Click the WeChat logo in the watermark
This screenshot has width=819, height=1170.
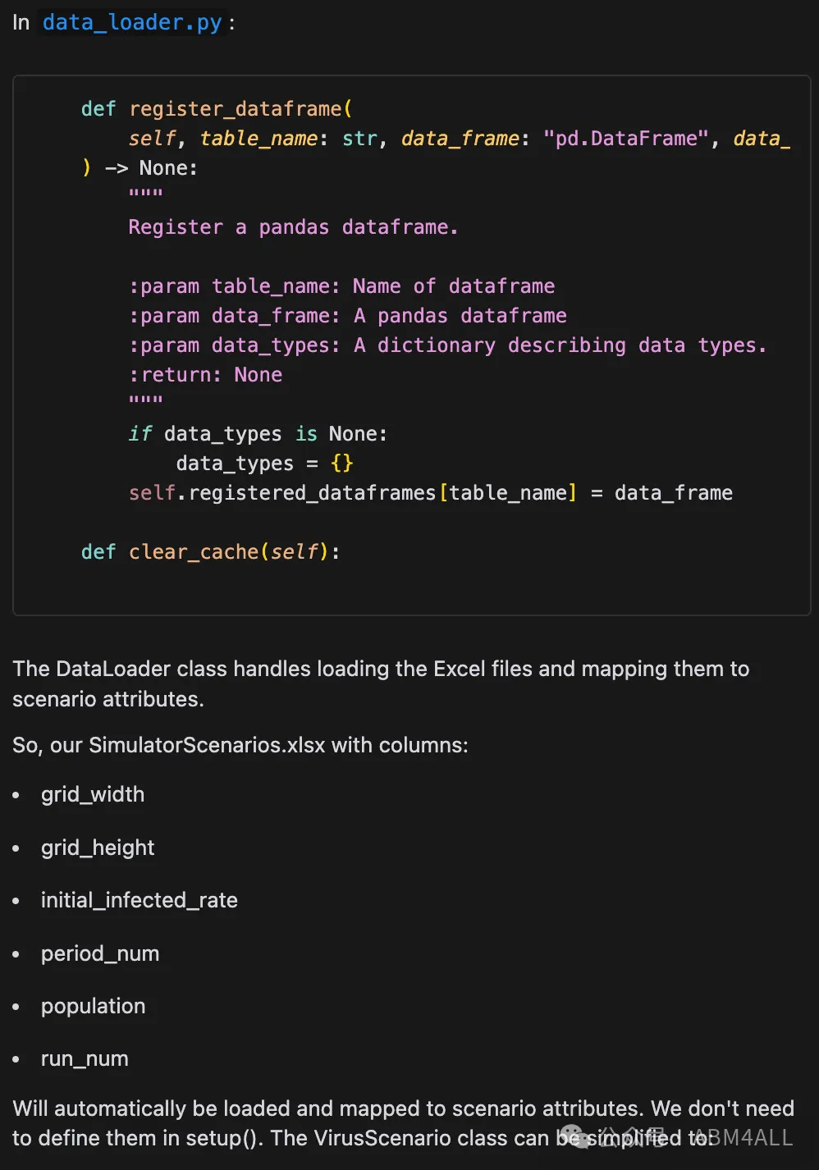point(574,1137)
